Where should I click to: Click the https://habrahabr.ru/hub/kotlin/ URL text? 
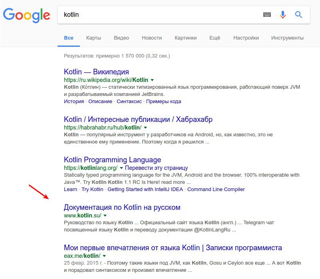click(103, 128)
